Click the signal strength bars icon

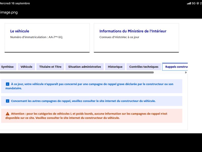[x=189, y=3]
